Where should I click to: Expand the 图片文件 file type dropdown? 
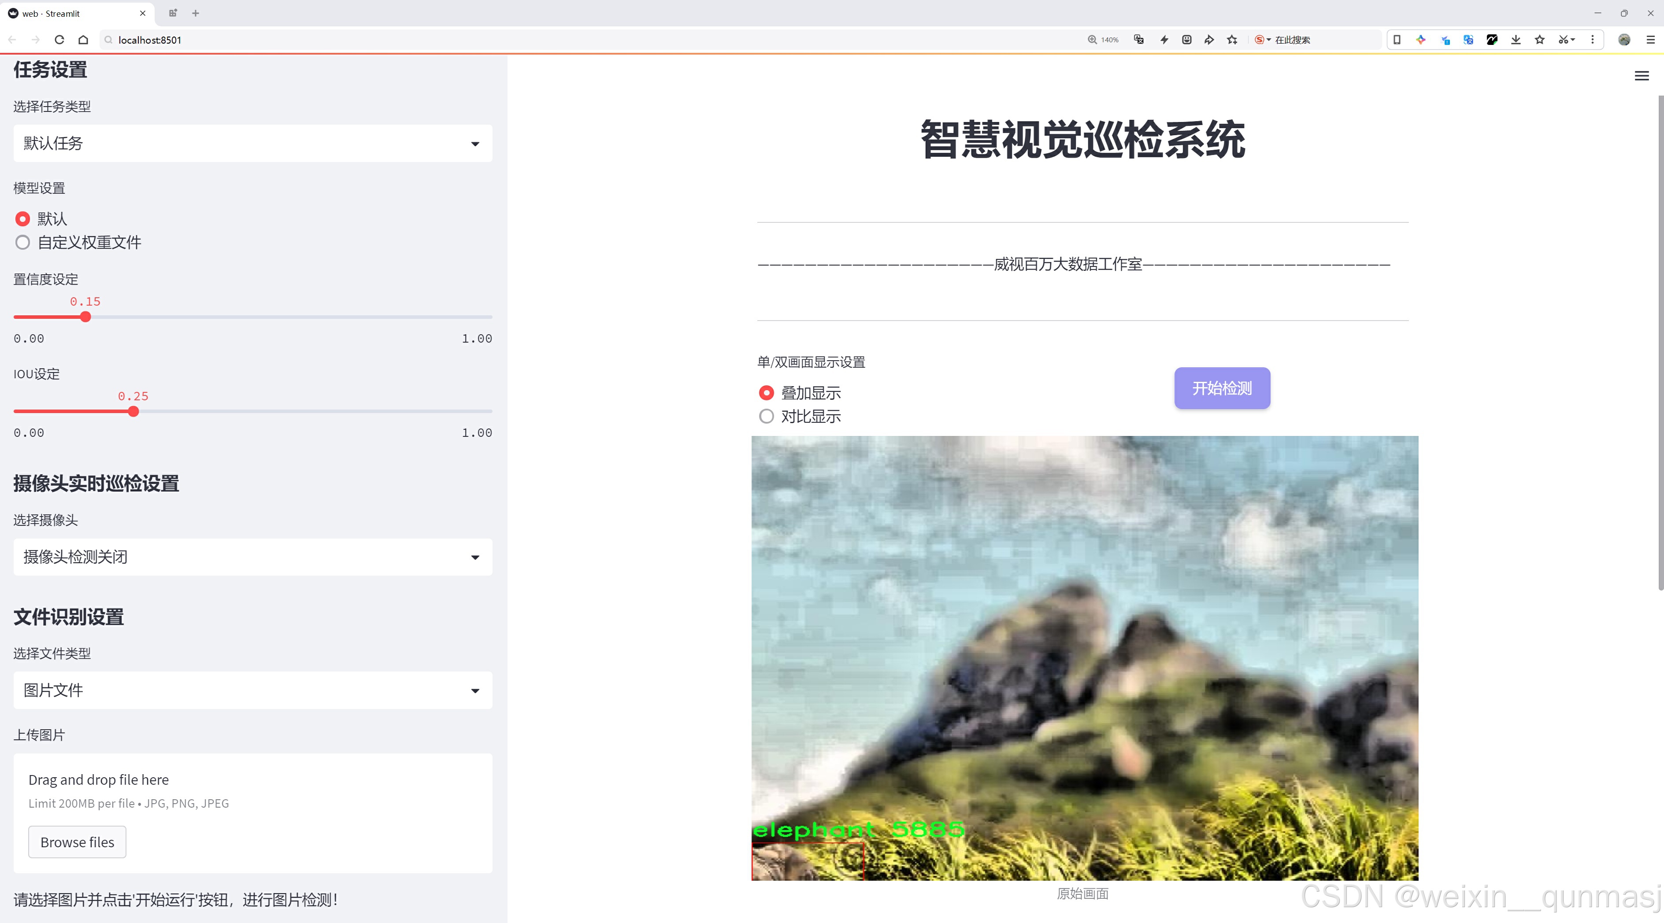[x=252, y=690]
